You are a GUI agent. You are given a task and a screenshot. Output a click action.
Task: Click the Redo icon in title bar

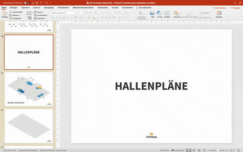coord(47,3)
